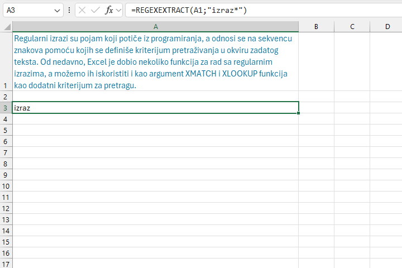Click the REGEXEXTRACT formula in the formula bar

pyautogui.click(x=189, y=11)
